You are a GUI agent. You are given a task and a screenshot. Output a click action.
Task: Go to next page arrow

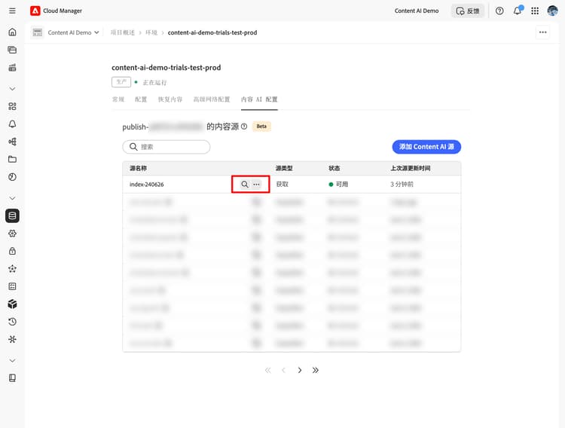(x=299, y=370)
